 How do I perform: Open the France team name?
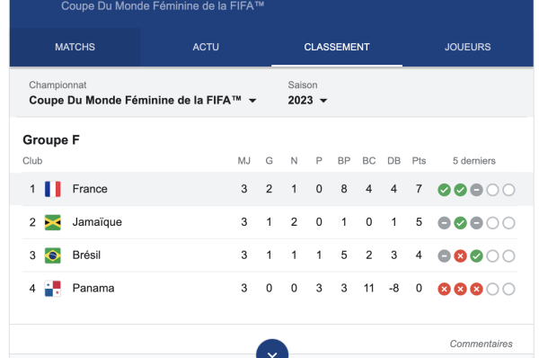pos(90,189)
